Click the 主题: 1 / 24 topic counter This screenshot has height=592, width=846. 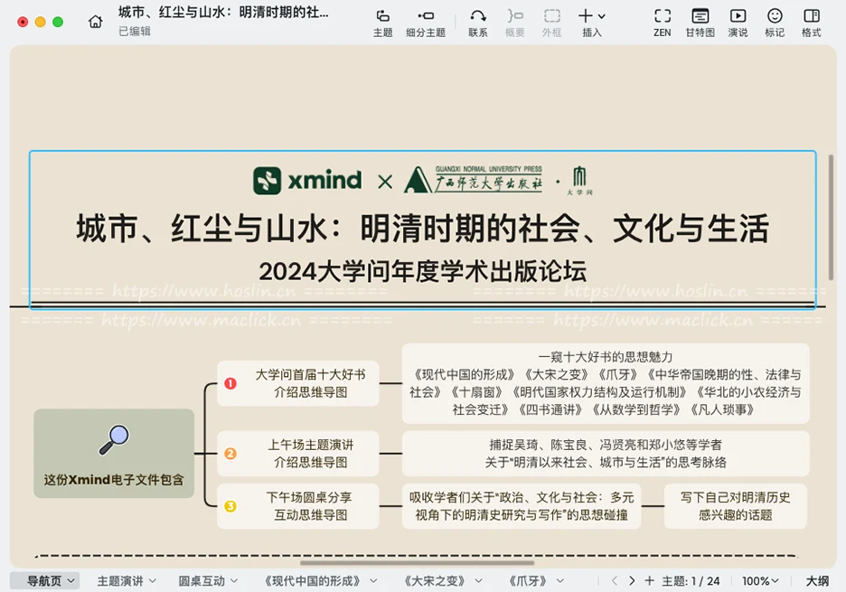click(691, 580)
